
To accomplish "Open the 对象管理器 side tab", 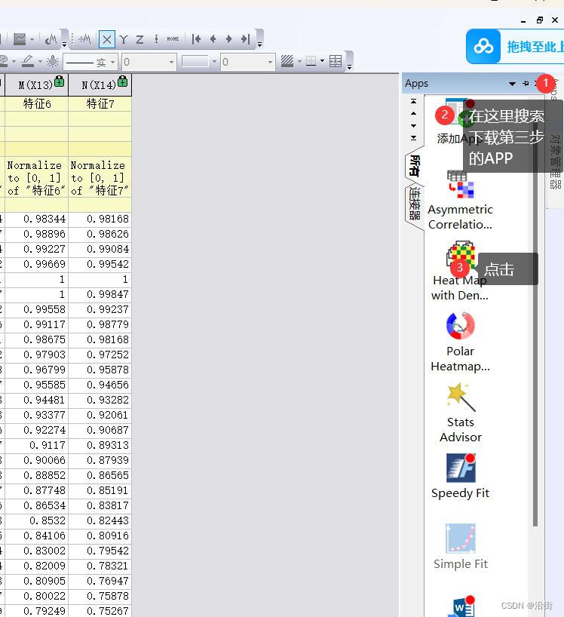I will tap(555, 161).
